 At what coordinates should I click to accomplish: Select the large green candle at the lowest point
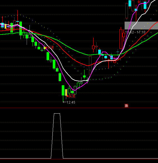coord(63,90)
